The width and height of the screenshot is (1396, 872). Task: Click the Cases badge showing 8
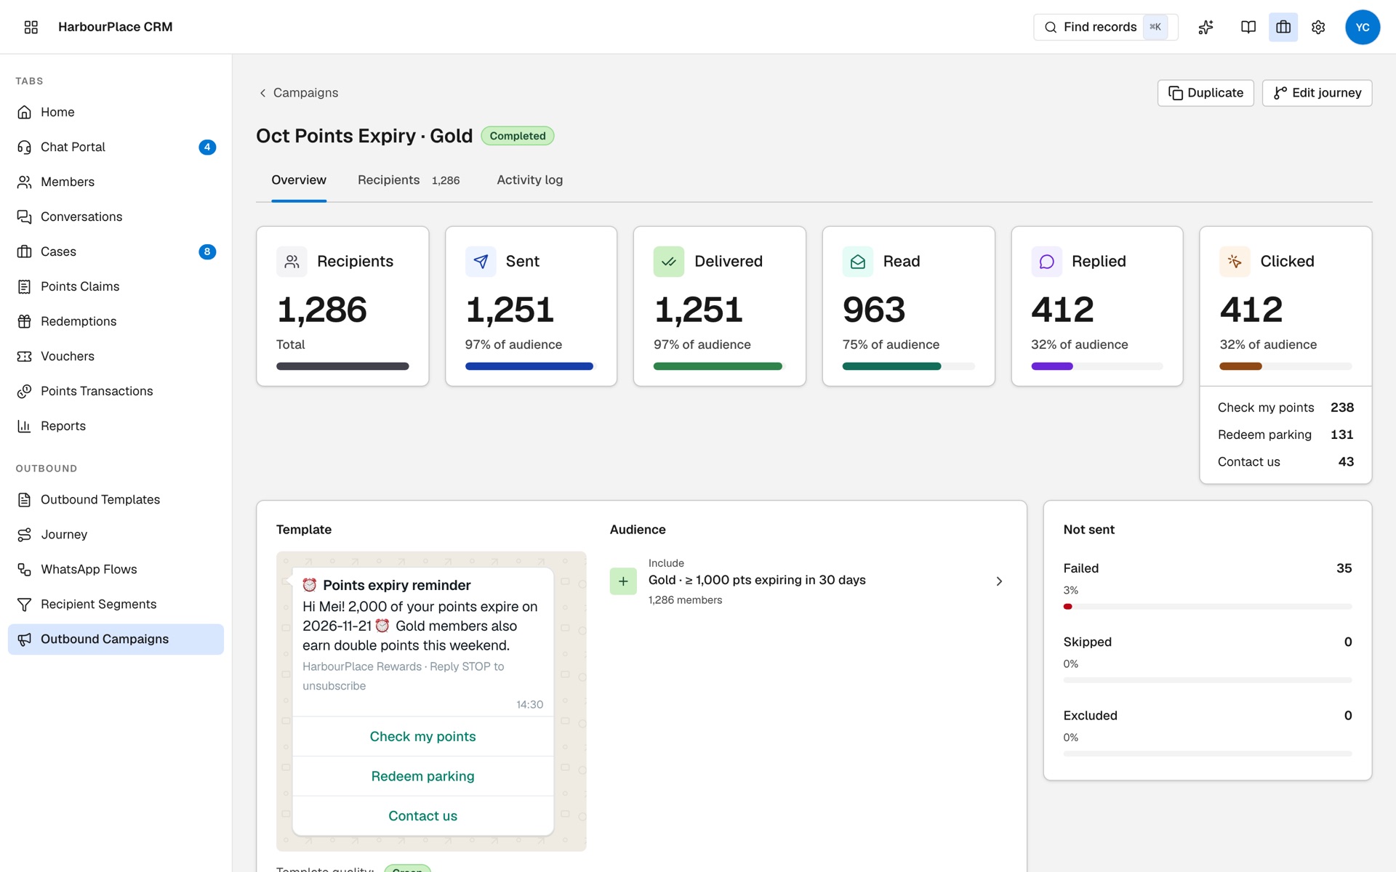207,251
